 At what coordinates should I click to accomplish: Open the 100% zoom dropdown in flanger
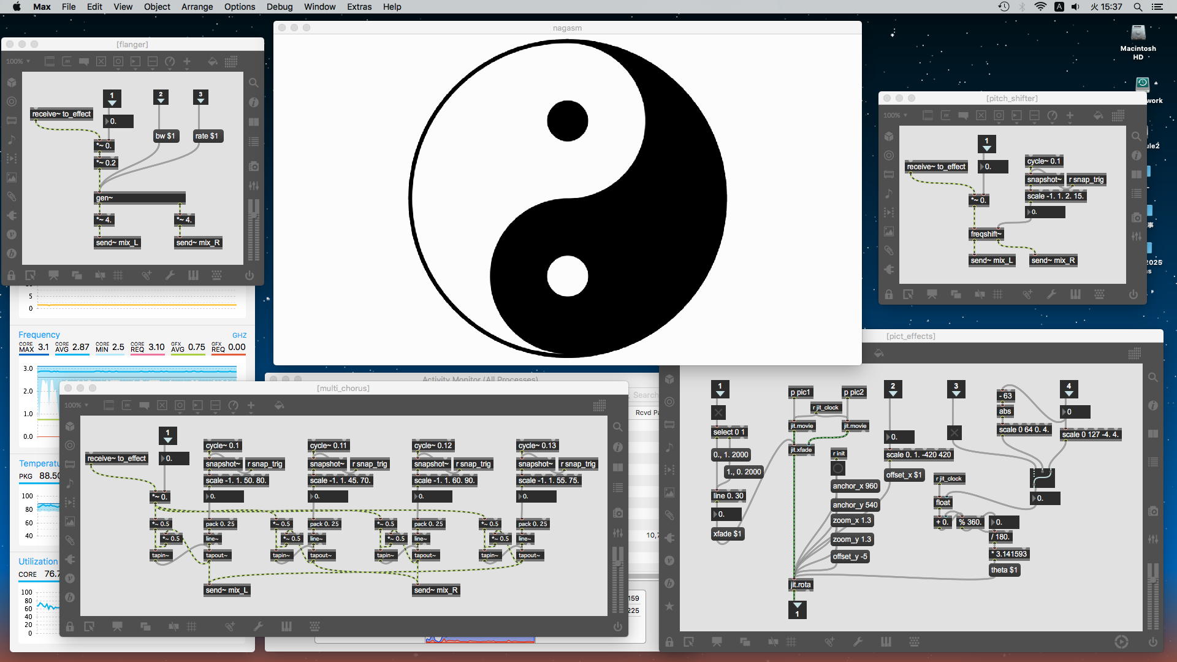click(18, 61)
